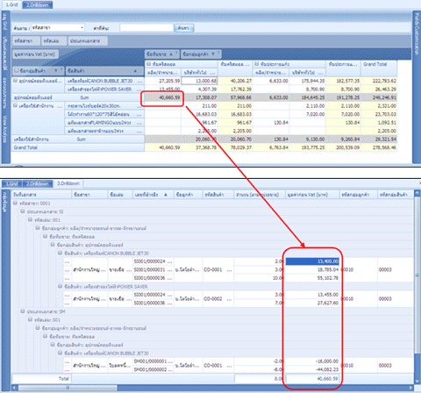421x393 pixels.
Task: Click ellipsis next to S1001/0000031 document number
Action: click(170, 269)
